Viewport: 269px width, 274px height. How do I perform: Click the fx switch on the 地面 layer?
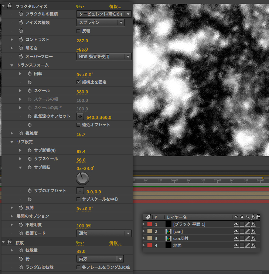(253, 245)
